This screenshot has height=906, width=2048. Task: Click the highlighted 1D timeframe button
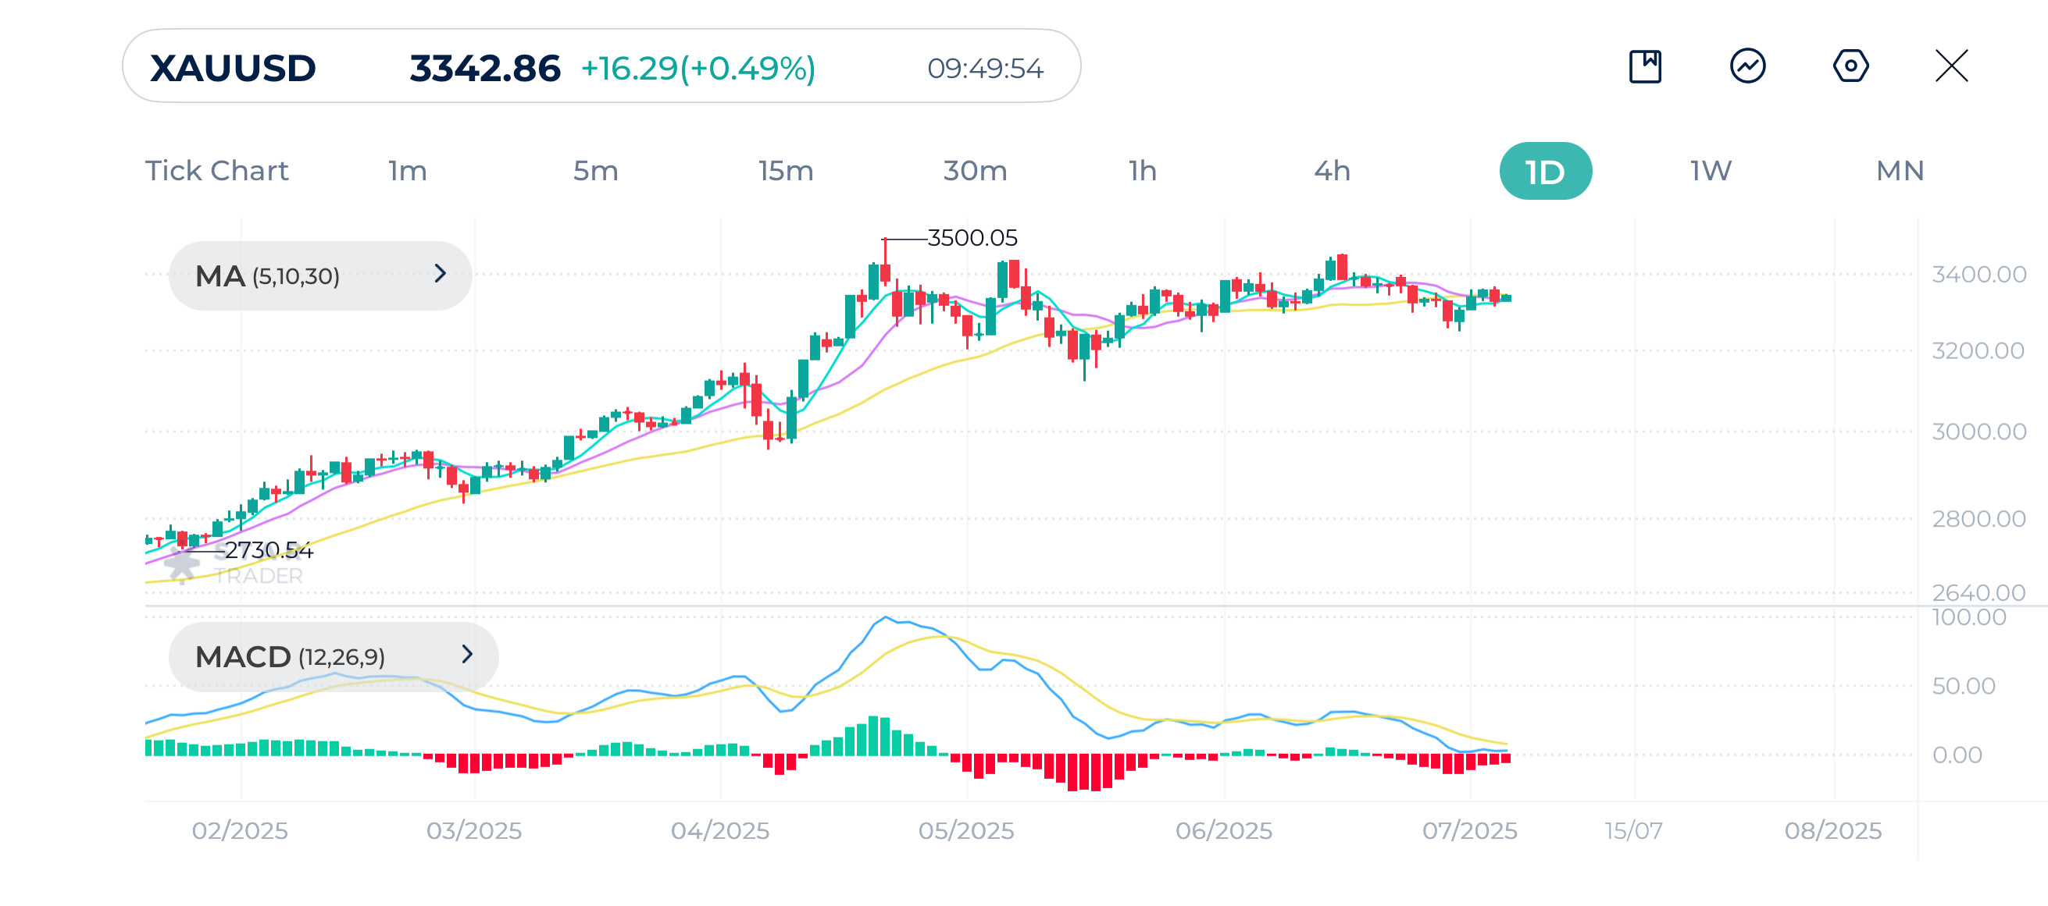(1544, 170)
